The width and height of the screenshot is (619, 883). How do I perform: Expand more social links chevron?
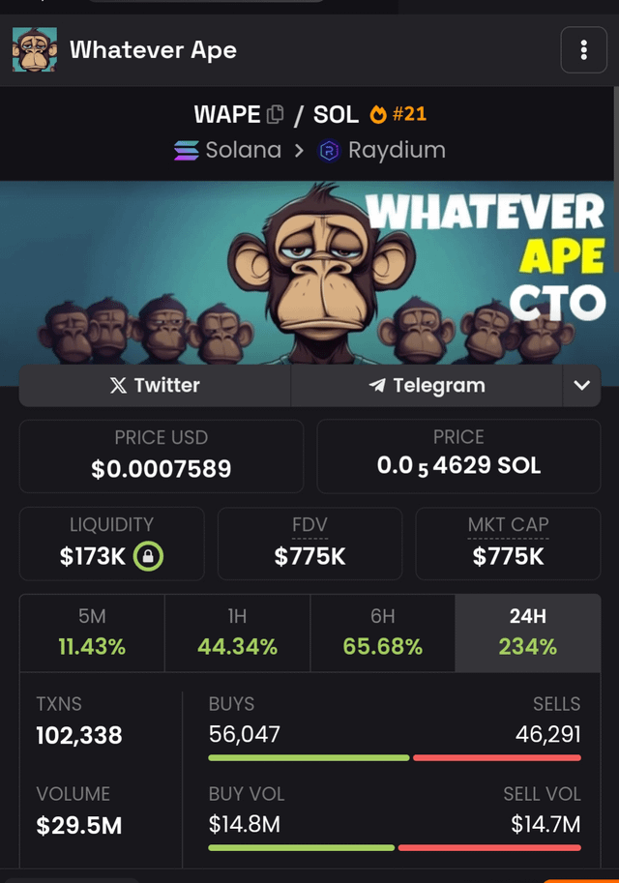(x=582, y=386)
